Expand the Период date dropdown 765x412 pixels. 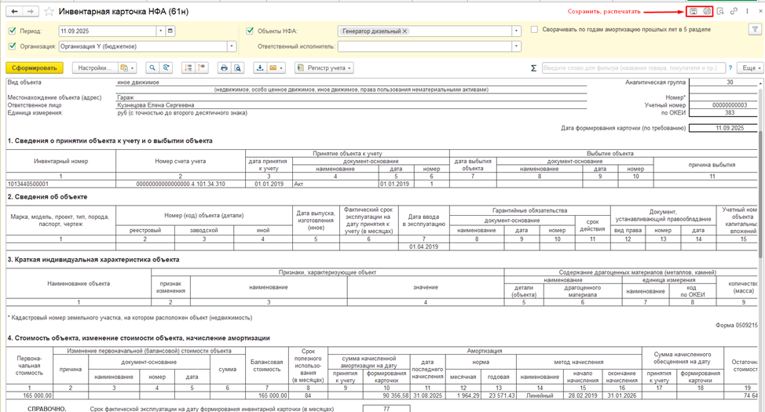160,31
